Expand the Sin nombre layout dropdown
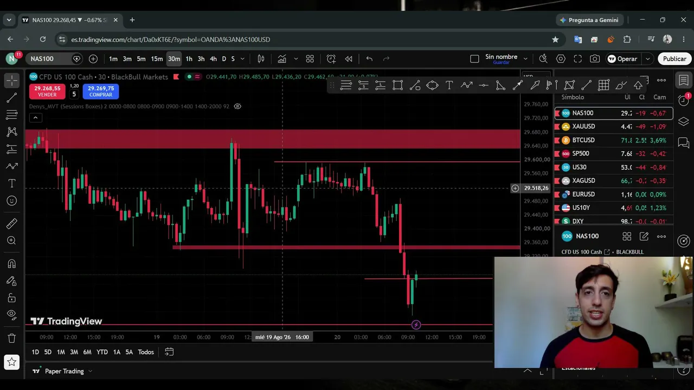The image size is (694, 390). pyautogui.click(x=525, y=58)
